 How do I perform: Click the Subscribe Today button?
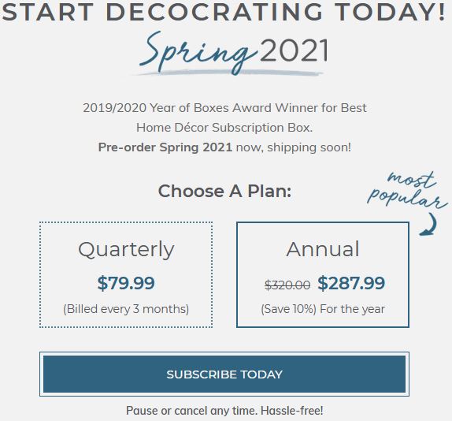click(224, 374)
